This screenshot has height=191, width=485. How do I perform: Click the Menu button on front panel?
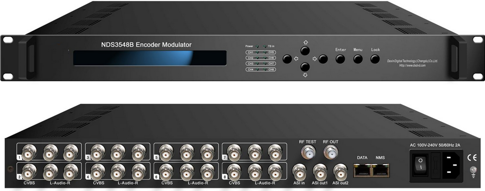pyautogui.click(x=358, y=59)
